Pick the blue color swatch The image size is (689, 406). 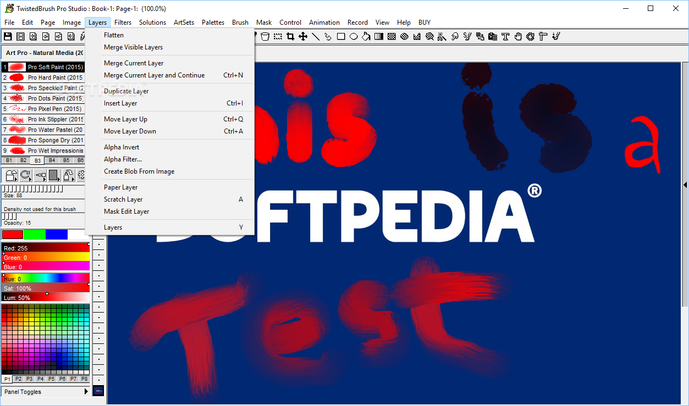tap(57, 235)
